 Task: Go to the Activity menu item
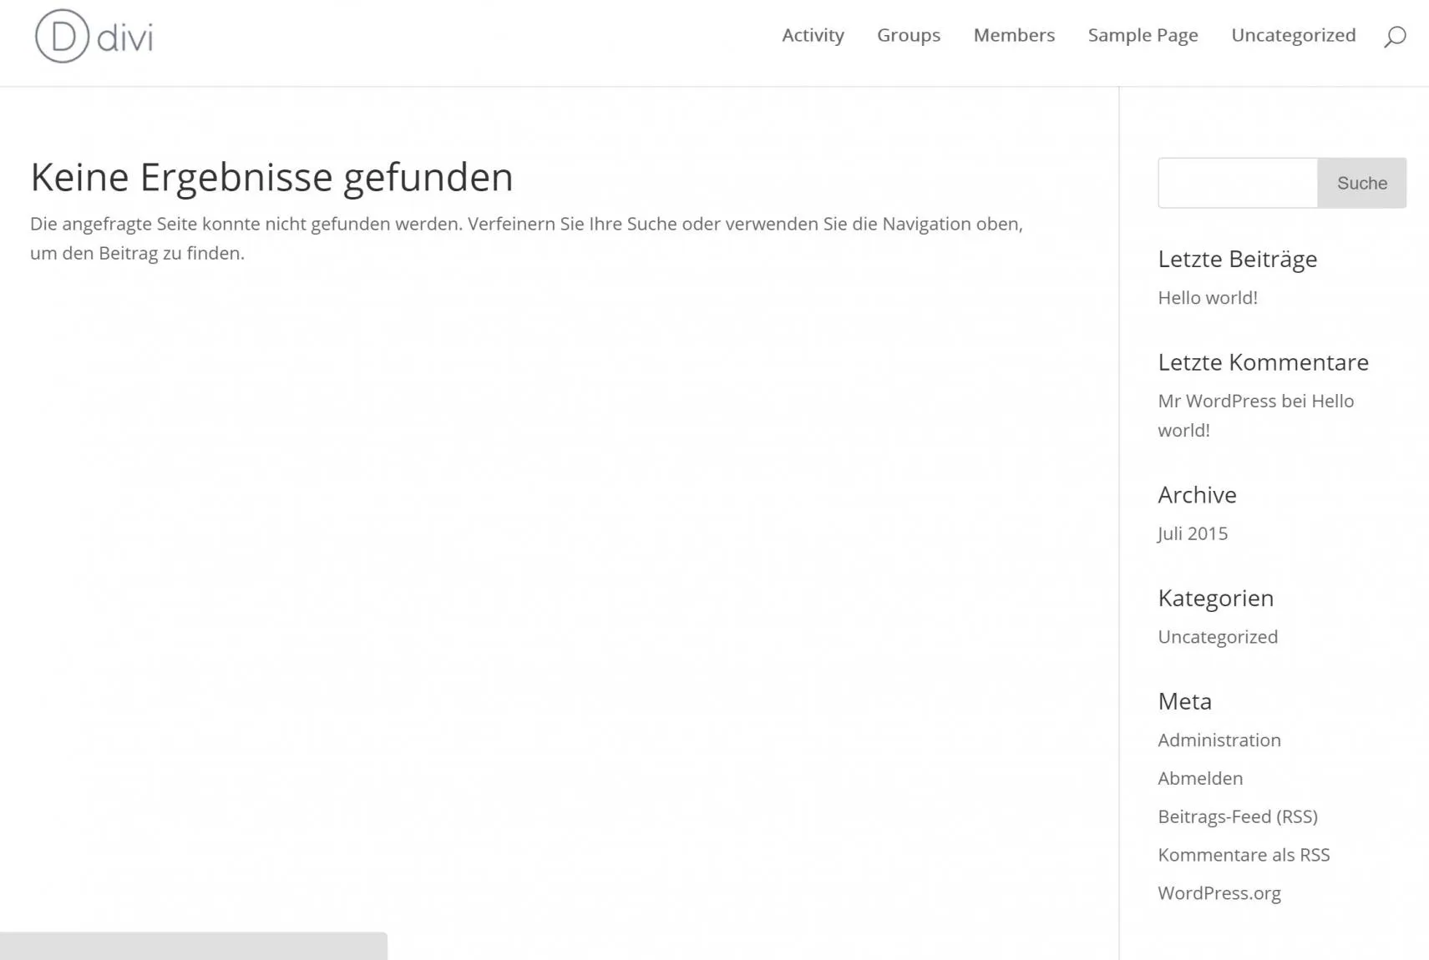pos(813,35)
